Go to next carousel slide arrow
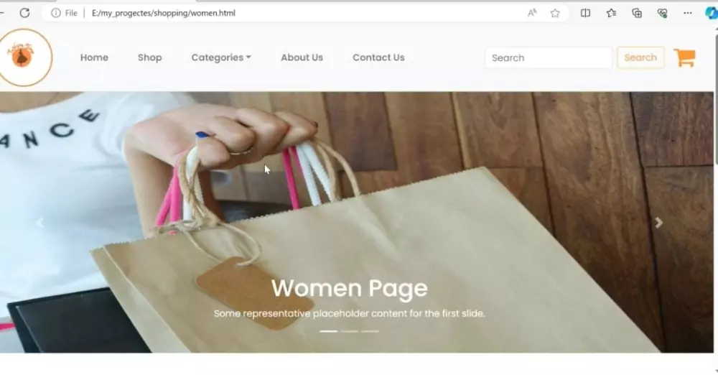This screenshot has width=718, height=375. (658, 222)
